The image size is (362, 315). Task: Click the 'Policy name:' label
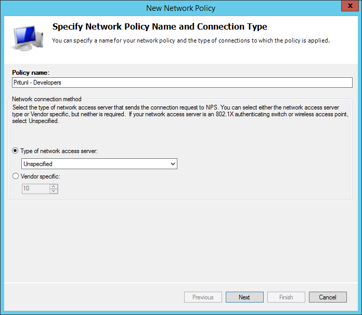tap(31, 73)
